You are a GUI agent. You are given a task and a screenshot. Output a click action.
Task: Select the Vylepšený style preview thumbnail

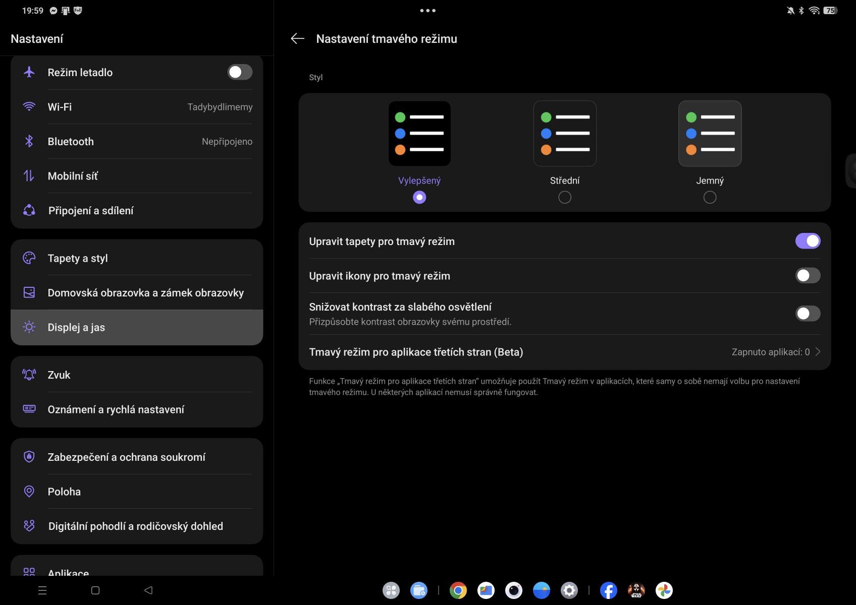point(419,134)
